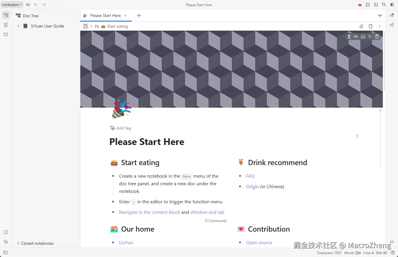This screenshot has width=398, height=257.
Task: Click the Please Start Here document title
Action: click(147, 142)
